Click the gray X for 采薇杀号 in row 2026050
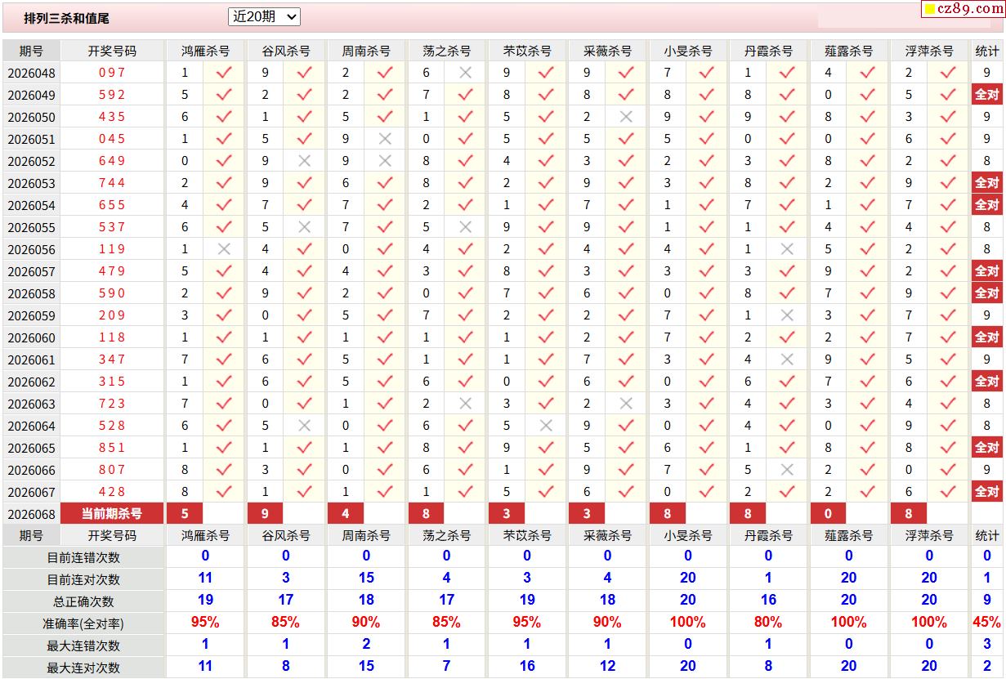1006x679 pixels. pos(626,117)
